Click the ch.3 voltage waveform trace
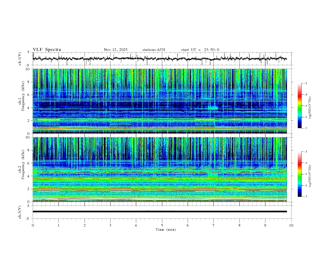328x253 pixels. [162, 211]
